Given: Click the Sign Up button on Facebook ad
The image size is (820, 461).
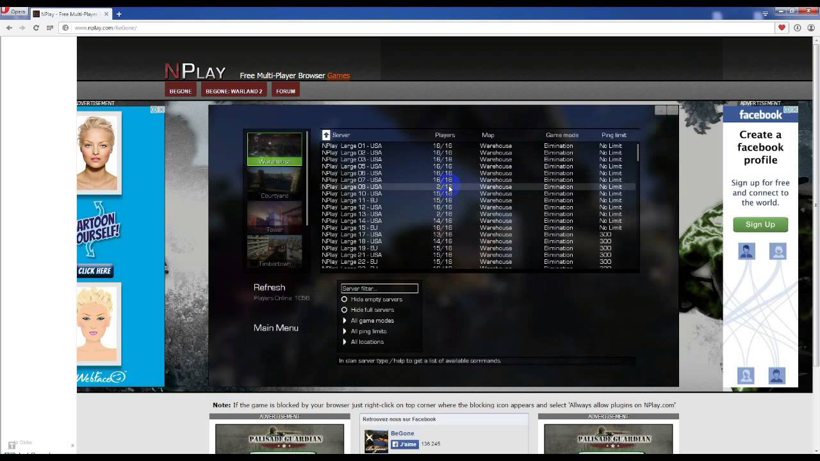Looking at the screenshot, I should [x=760, y=224].
